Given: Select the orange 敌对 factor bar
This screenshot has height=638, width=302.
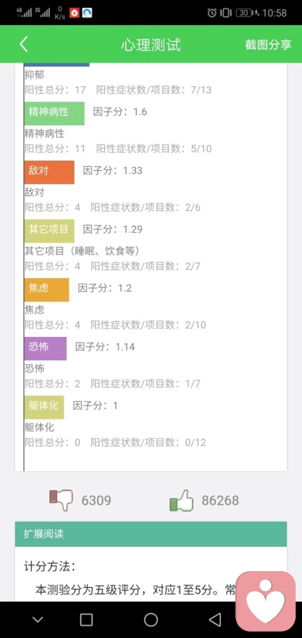Looking at the screenshot, I should pyautogui.click(x=49, y=172).
